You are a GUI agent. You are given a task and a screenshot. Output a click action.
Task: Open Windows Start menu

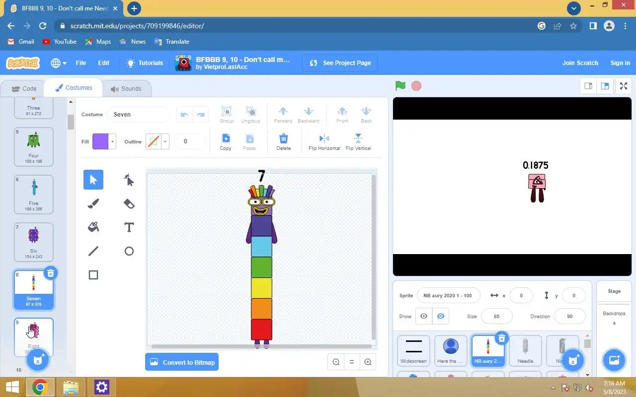tap(12, 387)
